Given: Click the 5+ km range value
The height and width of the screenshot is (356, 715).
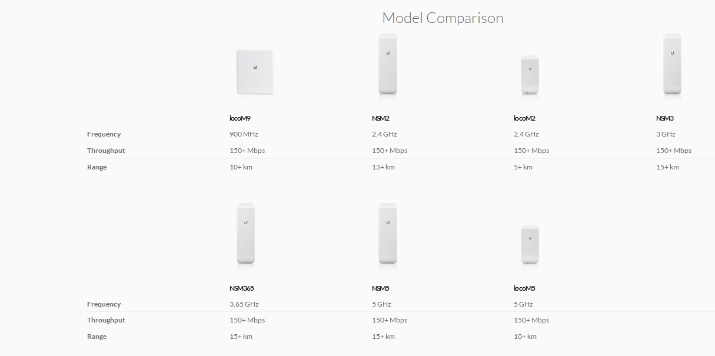Looking at the screenshot, I should (523, 167).
